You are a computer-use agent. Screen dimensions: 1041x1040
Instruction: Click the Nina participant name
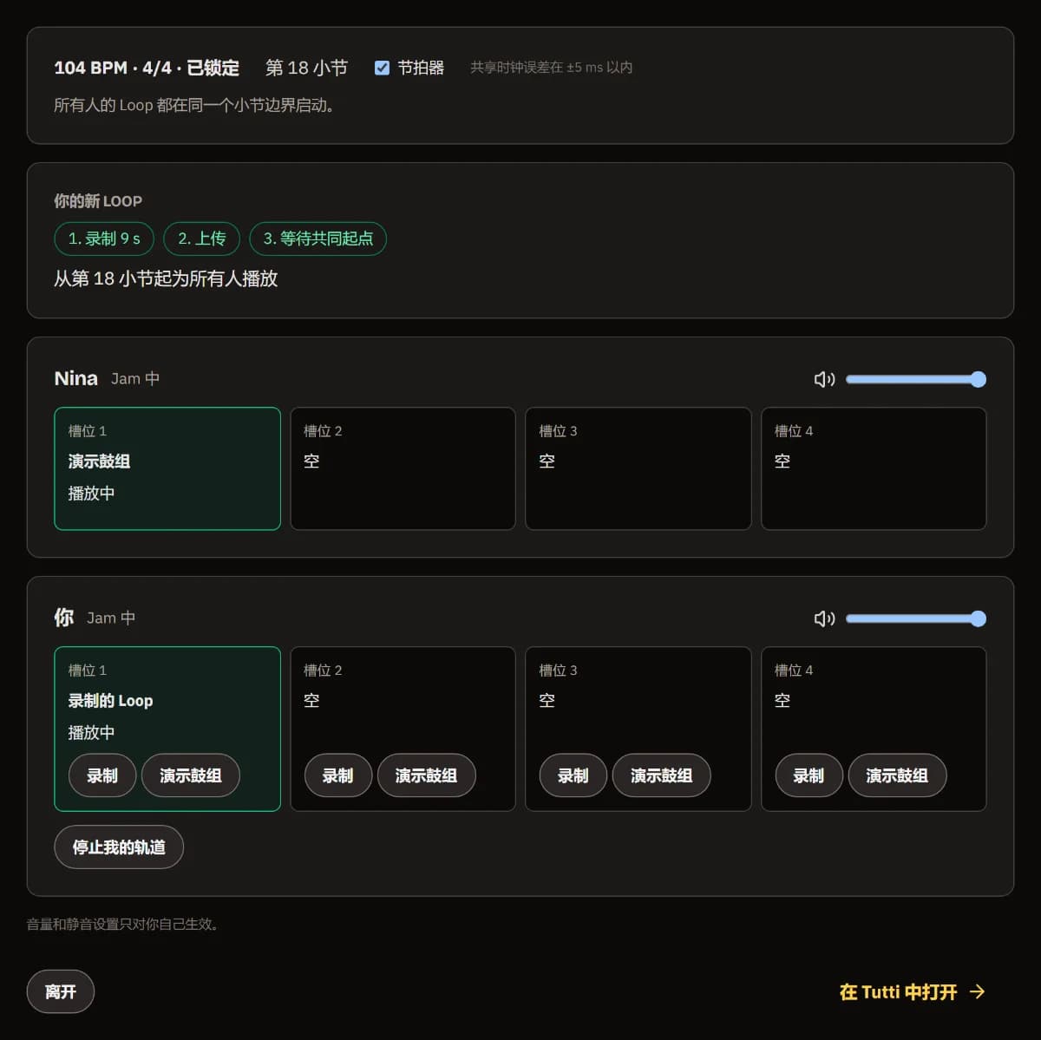[x=75, y=378]
